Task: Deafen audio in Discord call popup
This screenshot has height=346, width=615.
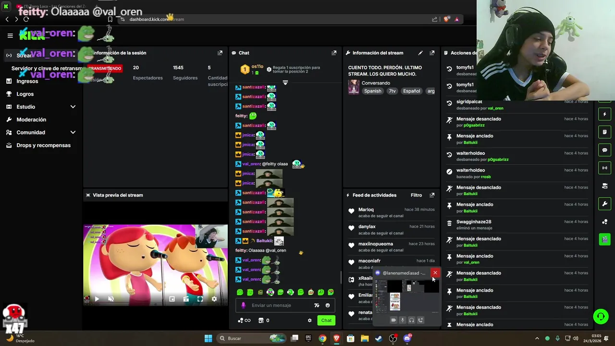Action: [411, 320]
